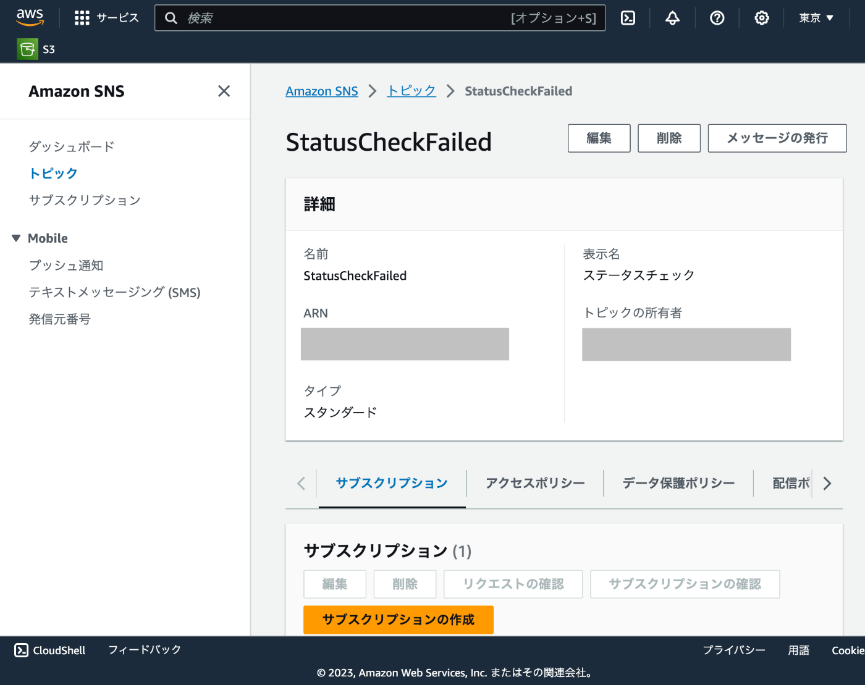The height and width of the screenshot is (685, 865).
Task: Launch CloudShell from top bar icon
Action: [x=628, y=18]
